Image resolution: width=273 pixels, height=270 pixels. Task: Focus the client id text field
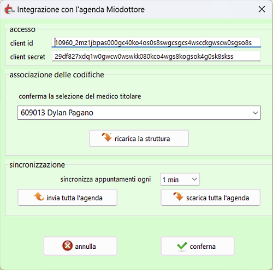point(156,42)
